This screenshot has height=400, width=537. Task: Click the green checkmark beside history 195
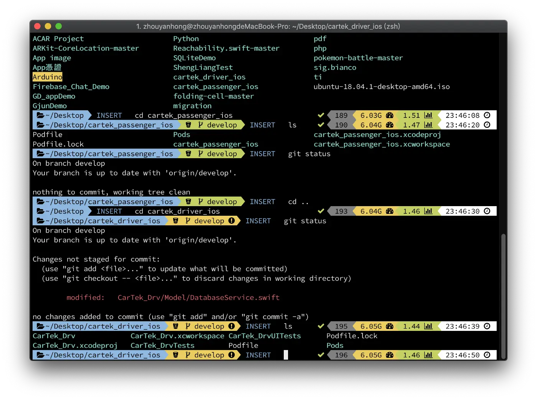[x=321, y=326]
